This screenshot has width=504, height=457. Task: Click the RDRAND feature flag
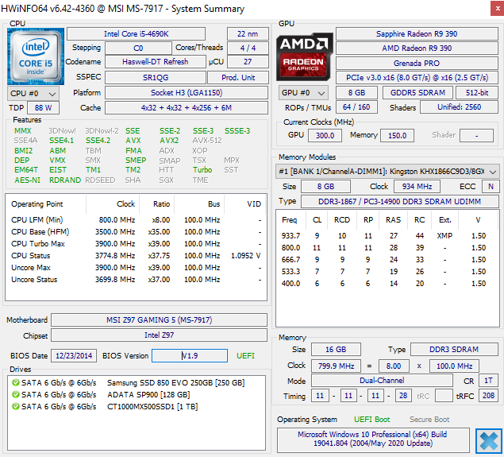[64, 180]
